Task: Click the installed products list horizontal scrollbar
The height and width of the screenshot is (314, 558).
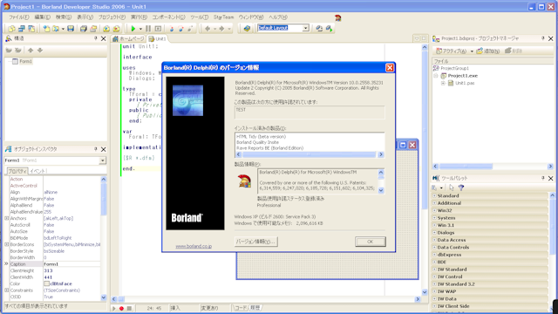Action: pyautogui.click(x=310, y=154)
